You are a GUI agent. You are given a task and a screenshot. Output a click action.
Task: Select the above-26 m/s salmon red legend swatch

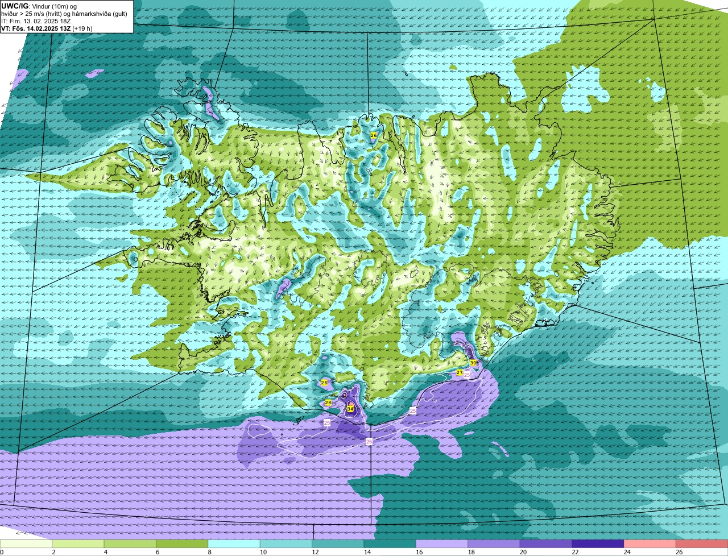click(702, 543)
